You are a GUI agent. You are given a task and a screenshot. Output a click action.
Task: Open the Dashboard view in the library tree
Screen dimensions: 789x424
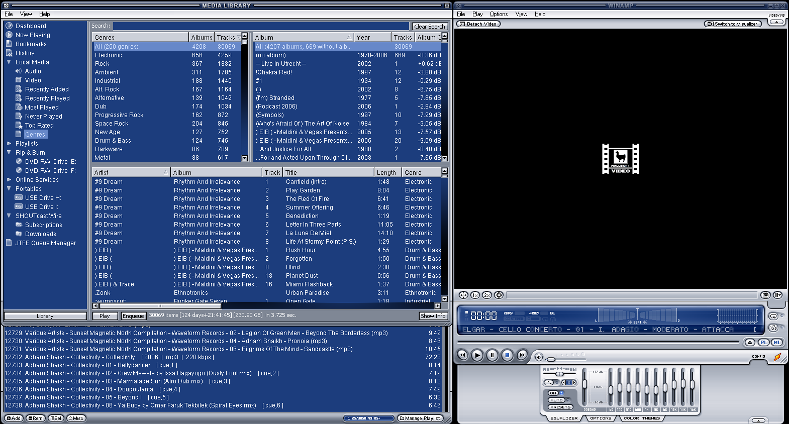point(31,26)
